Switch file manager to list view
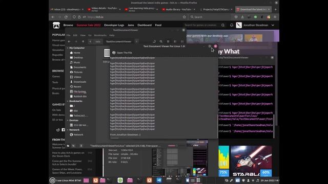The width and height of the screenshot is (328, 184). coord(175,41)
